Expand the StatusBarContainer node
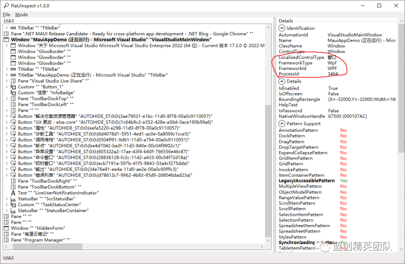This screenshot has width=405, height=264. (7, 210)
